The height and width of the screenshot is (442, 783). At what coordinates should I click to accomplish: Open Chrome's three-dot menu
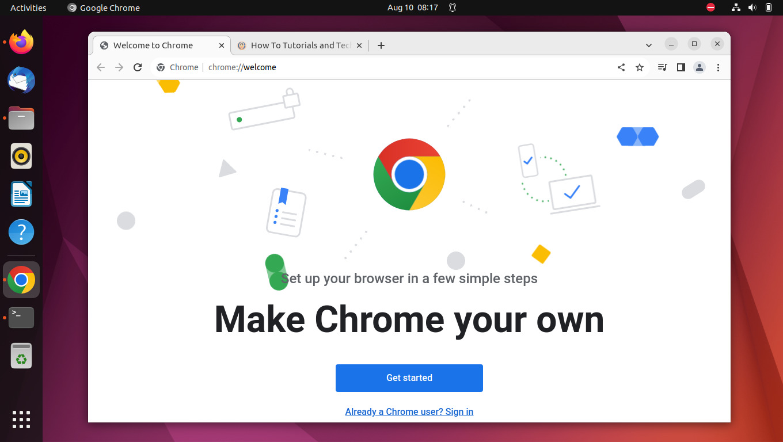[718, 67]
